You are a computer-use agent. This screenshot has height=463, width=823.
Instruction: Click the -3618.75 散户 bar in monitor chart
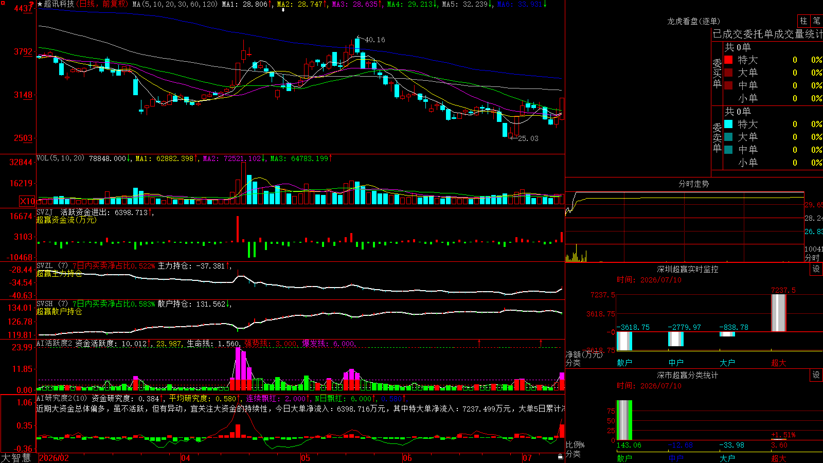pos(624,341)
